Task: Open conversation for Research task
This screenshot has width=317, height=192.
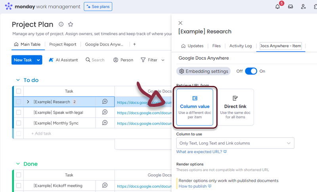Action: point(105,102)
